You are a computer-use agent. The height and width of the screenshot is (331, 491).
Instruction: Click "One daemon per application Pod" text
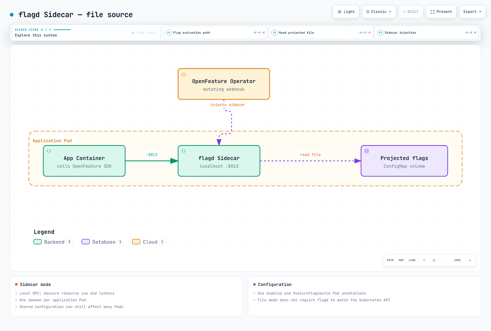[x=52, y=300]
